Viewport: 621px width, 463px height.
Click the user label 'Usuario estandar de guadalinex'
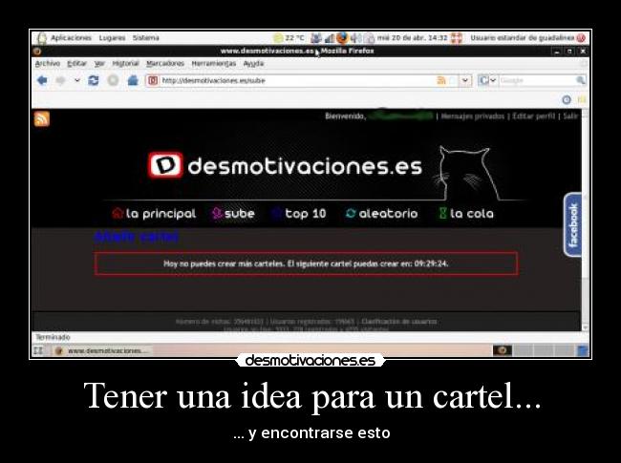(522, 38)
